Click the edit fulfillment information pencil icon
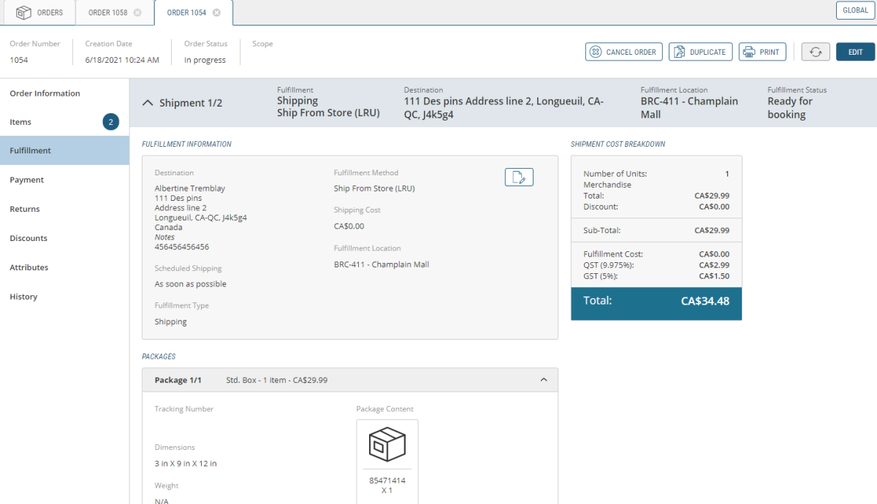This screenshot has height=504, width=877. click(x=519, y=177)
